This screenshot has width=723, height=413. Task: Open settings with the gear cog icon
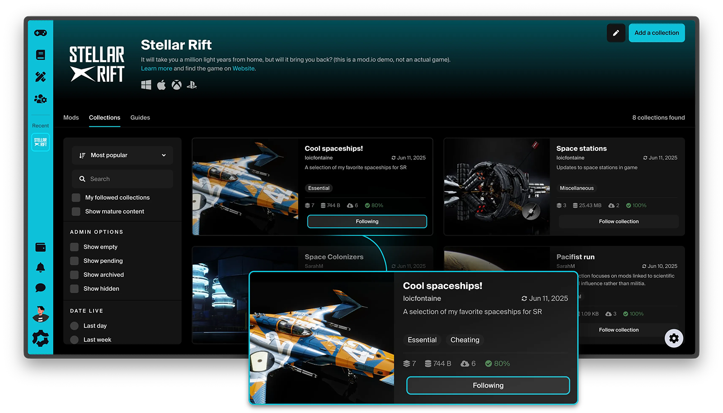40,339
